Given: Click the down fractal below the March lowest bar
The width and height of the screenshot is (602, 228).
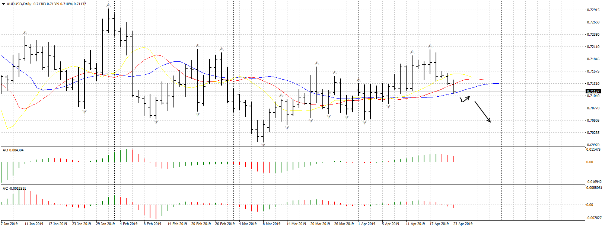Looking at the screenshot, I should click(x=264, y=144).
